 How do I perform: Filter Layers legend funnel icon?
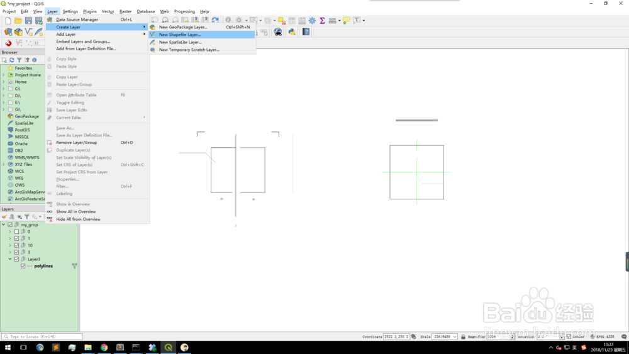click(26, 216)
